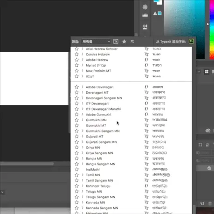The width and height of the screenshot is (214, 214).
Task: Click the rainbow hue slider strip
Action: pos(212,29)
